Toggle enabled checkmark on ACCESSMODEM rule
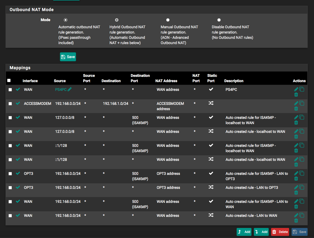Image resolution: width=314 pixels, height=238 pixels. (x=18, y=103)
